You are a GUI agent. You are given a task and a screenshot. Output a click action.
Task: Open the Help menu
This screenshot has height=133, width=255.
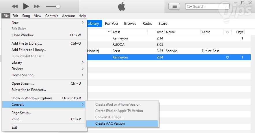82,16
